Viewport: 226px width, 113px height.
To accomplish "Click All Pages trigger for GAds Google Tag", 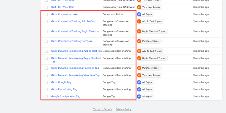I will coord(145,82).
